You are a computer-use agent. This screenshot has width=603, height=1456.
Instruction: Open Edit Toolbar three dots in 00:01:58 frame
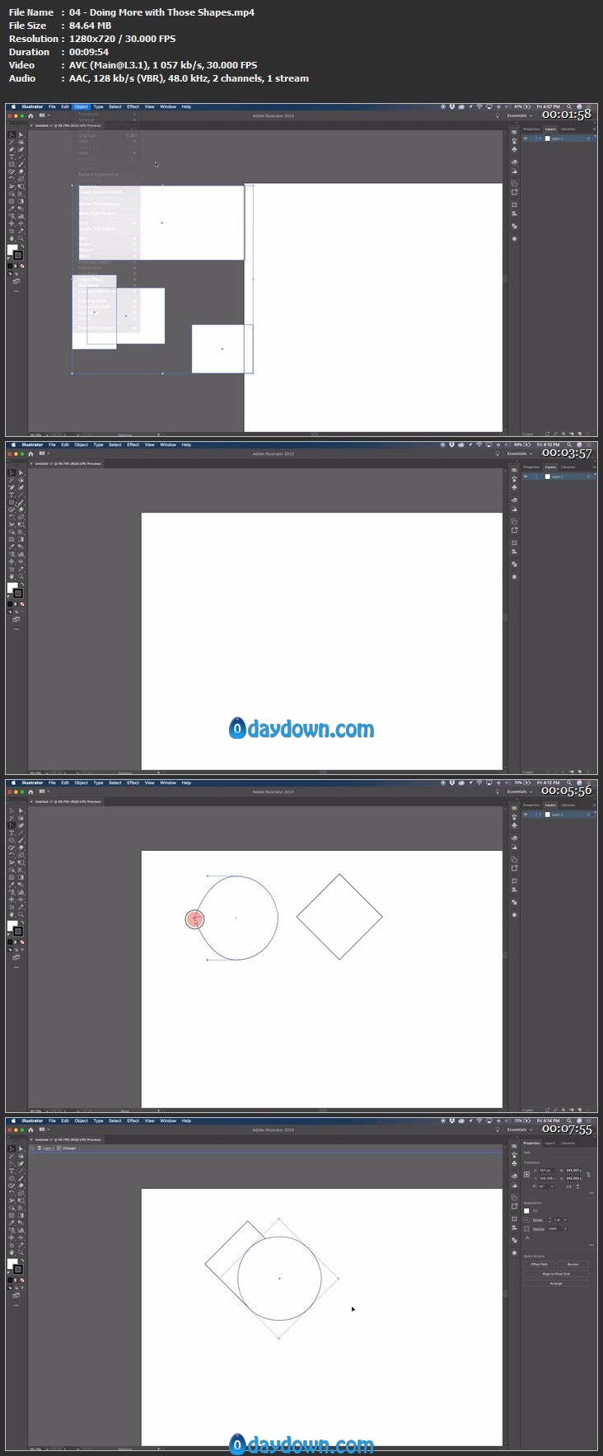[x=16, y=291]
